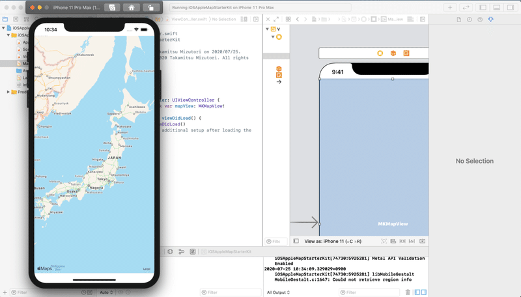The height and width of the screenshot is (297, 521).
Task: Open the Xcode Library plus button
Action: point(450,7)
